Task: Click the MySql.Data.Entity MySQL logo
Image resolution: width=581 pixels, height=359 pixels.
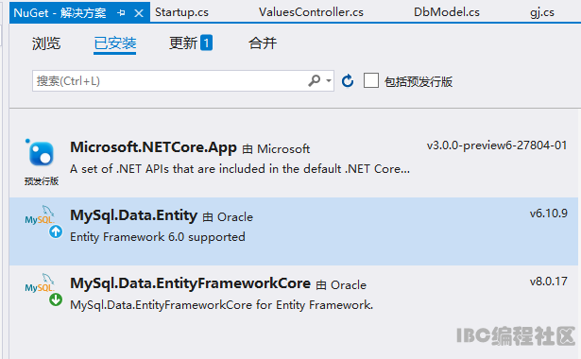Action: 40,215
